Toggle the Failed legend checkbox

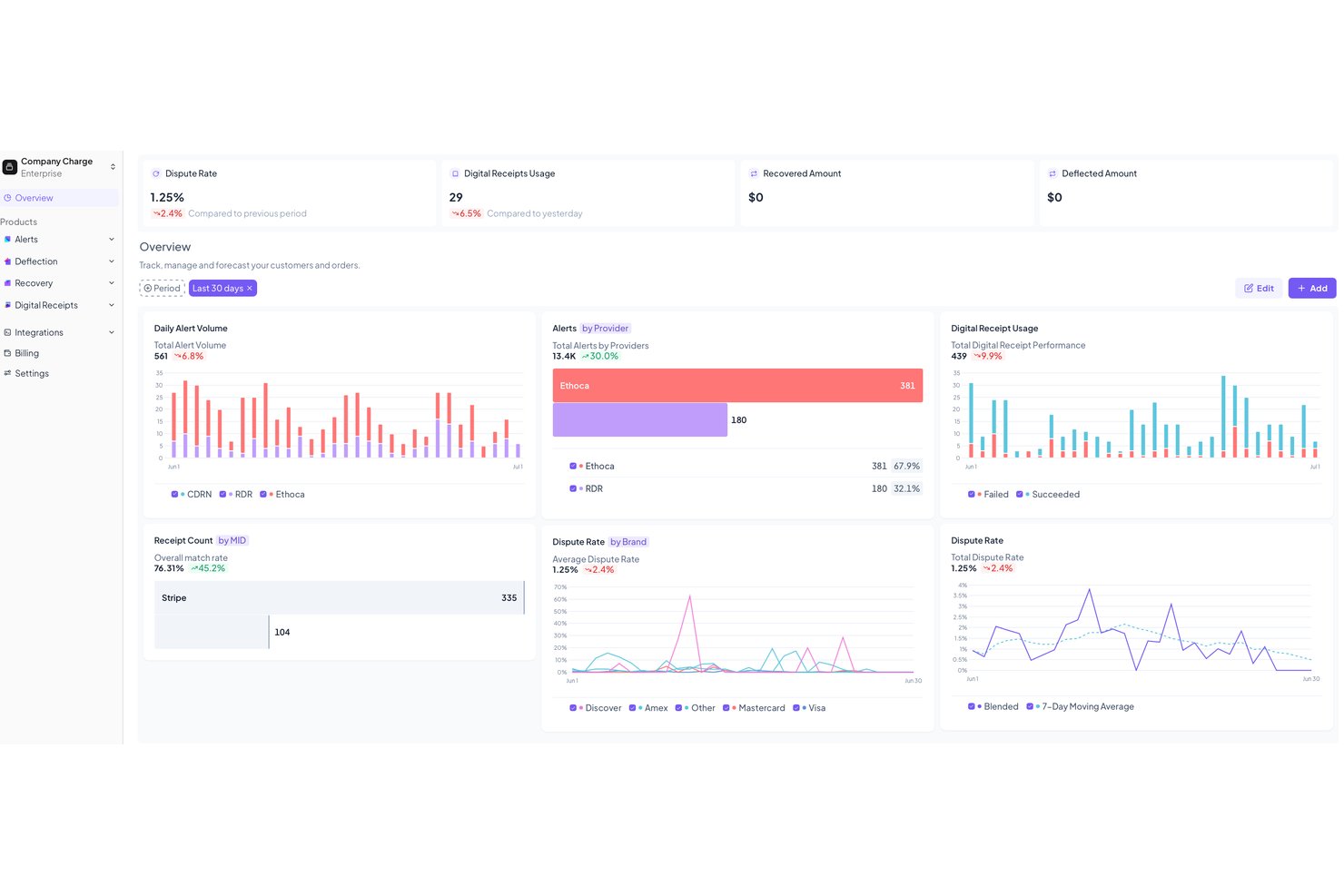972,495
